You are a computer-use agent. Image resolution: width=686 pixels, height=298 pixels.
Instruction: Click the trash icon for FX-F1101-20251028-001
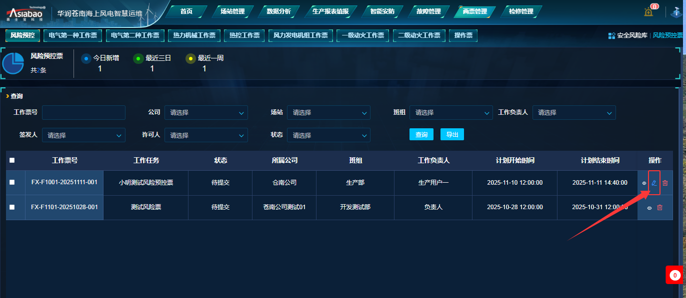tap(659, 208)
